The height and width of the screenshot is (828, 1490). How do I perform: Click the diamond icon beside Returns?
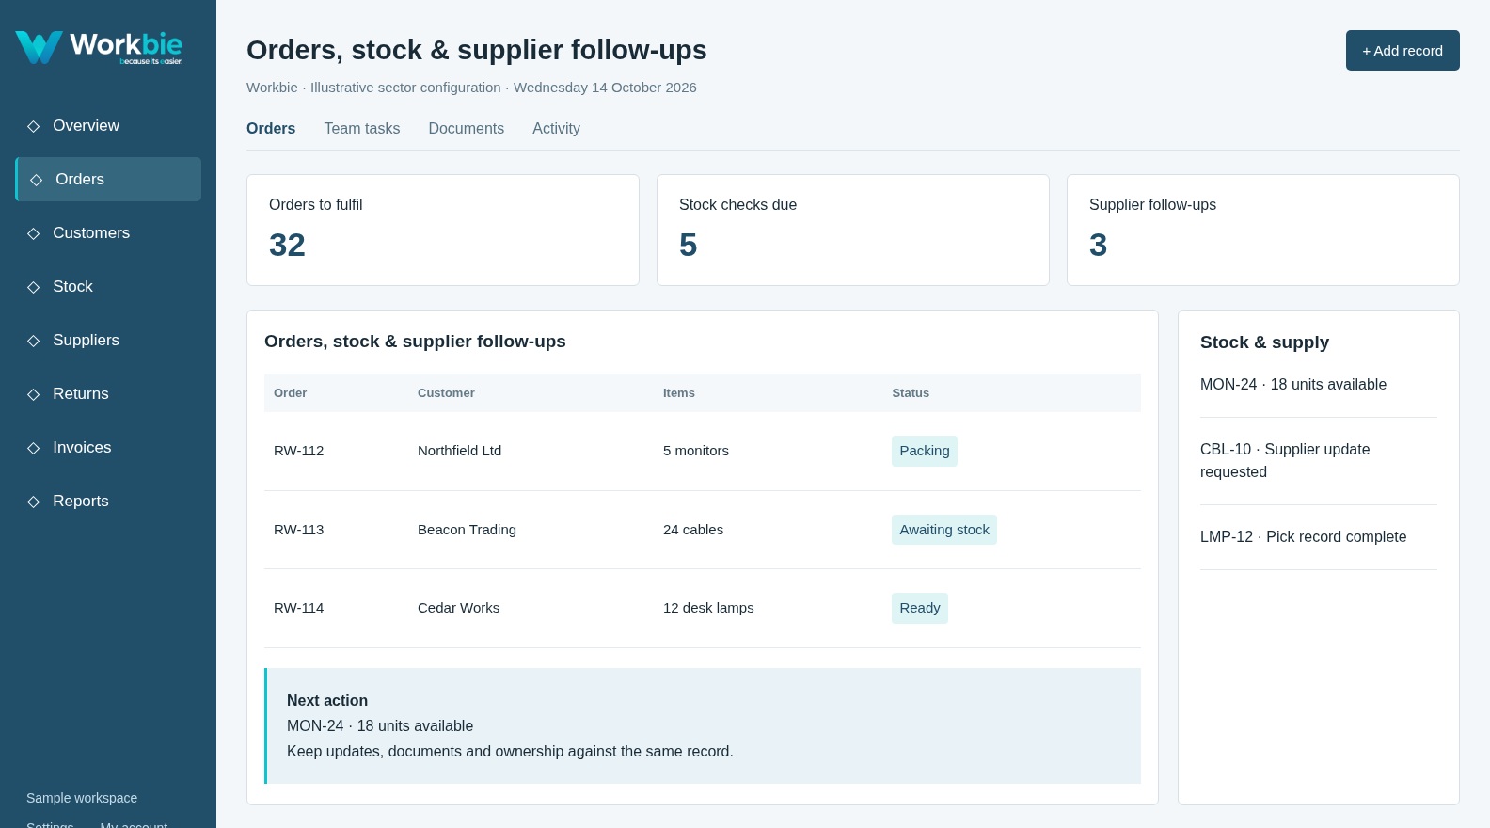pos(34,394)
